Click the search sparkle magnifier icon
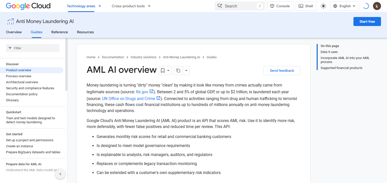Image resolution: width=387 pixels, height=183 pixels. 220,6
